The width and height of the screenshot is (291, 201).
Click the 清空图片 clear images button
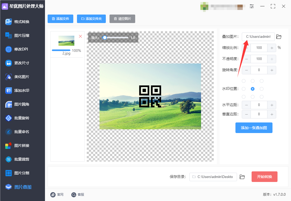(x=122, y=19)
